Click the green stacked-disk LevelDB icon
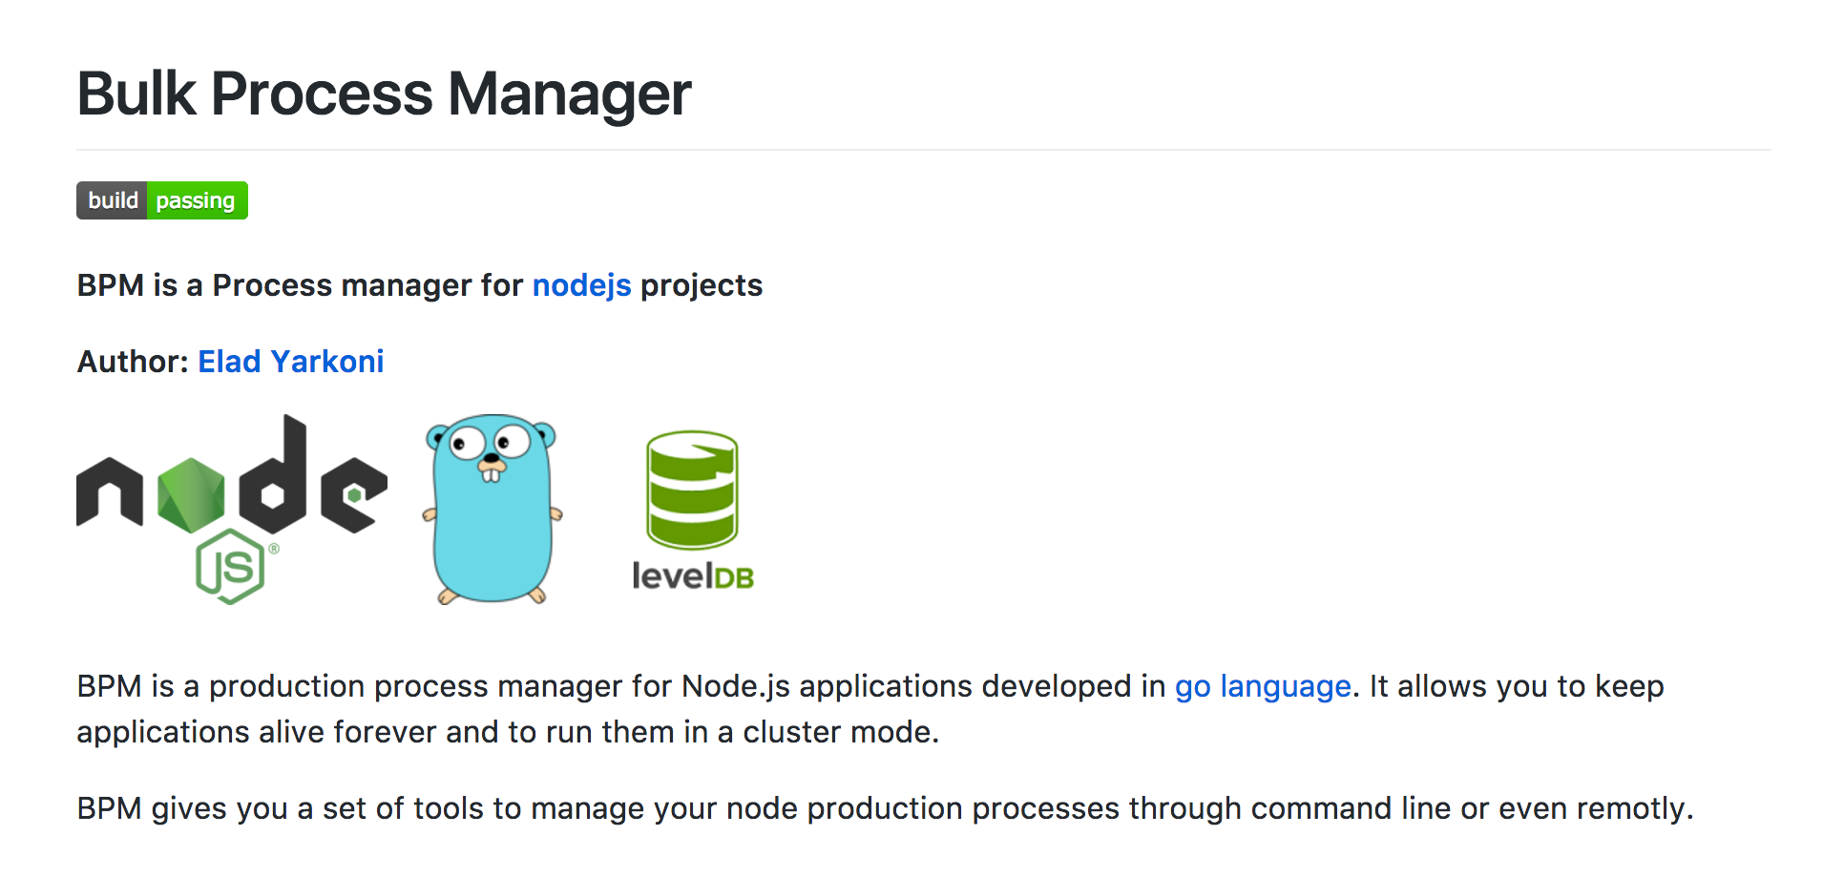Screen dimensions: 1844x878 click(691, 487)
